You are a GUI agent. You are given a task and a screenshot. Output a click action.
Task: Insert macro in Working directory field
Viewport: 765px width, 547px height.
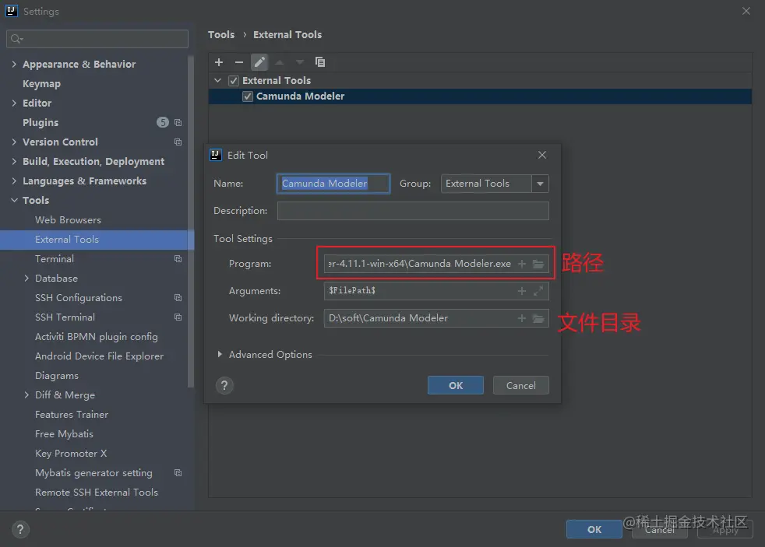tap(521, 318)
